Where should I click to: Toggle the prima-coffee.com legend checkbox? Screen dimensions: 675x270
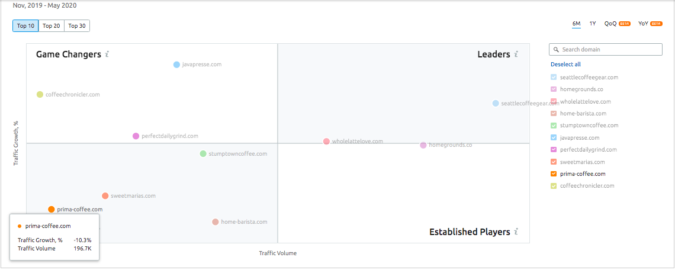554,174
